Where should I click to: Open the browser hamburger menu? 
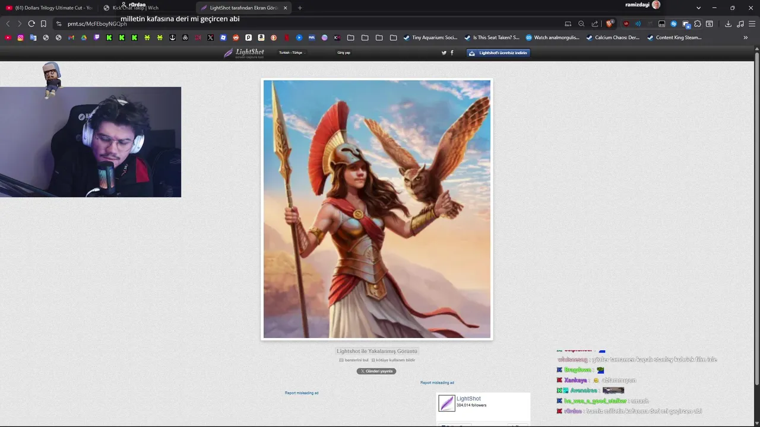pos(752,24)
